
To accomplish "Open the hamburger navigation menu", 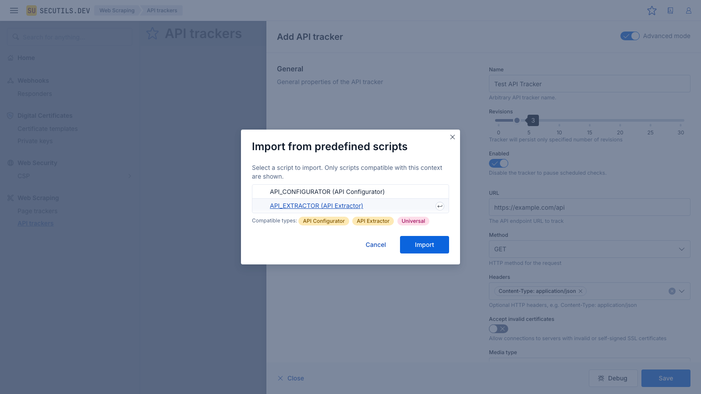I will tap(14, 11).
